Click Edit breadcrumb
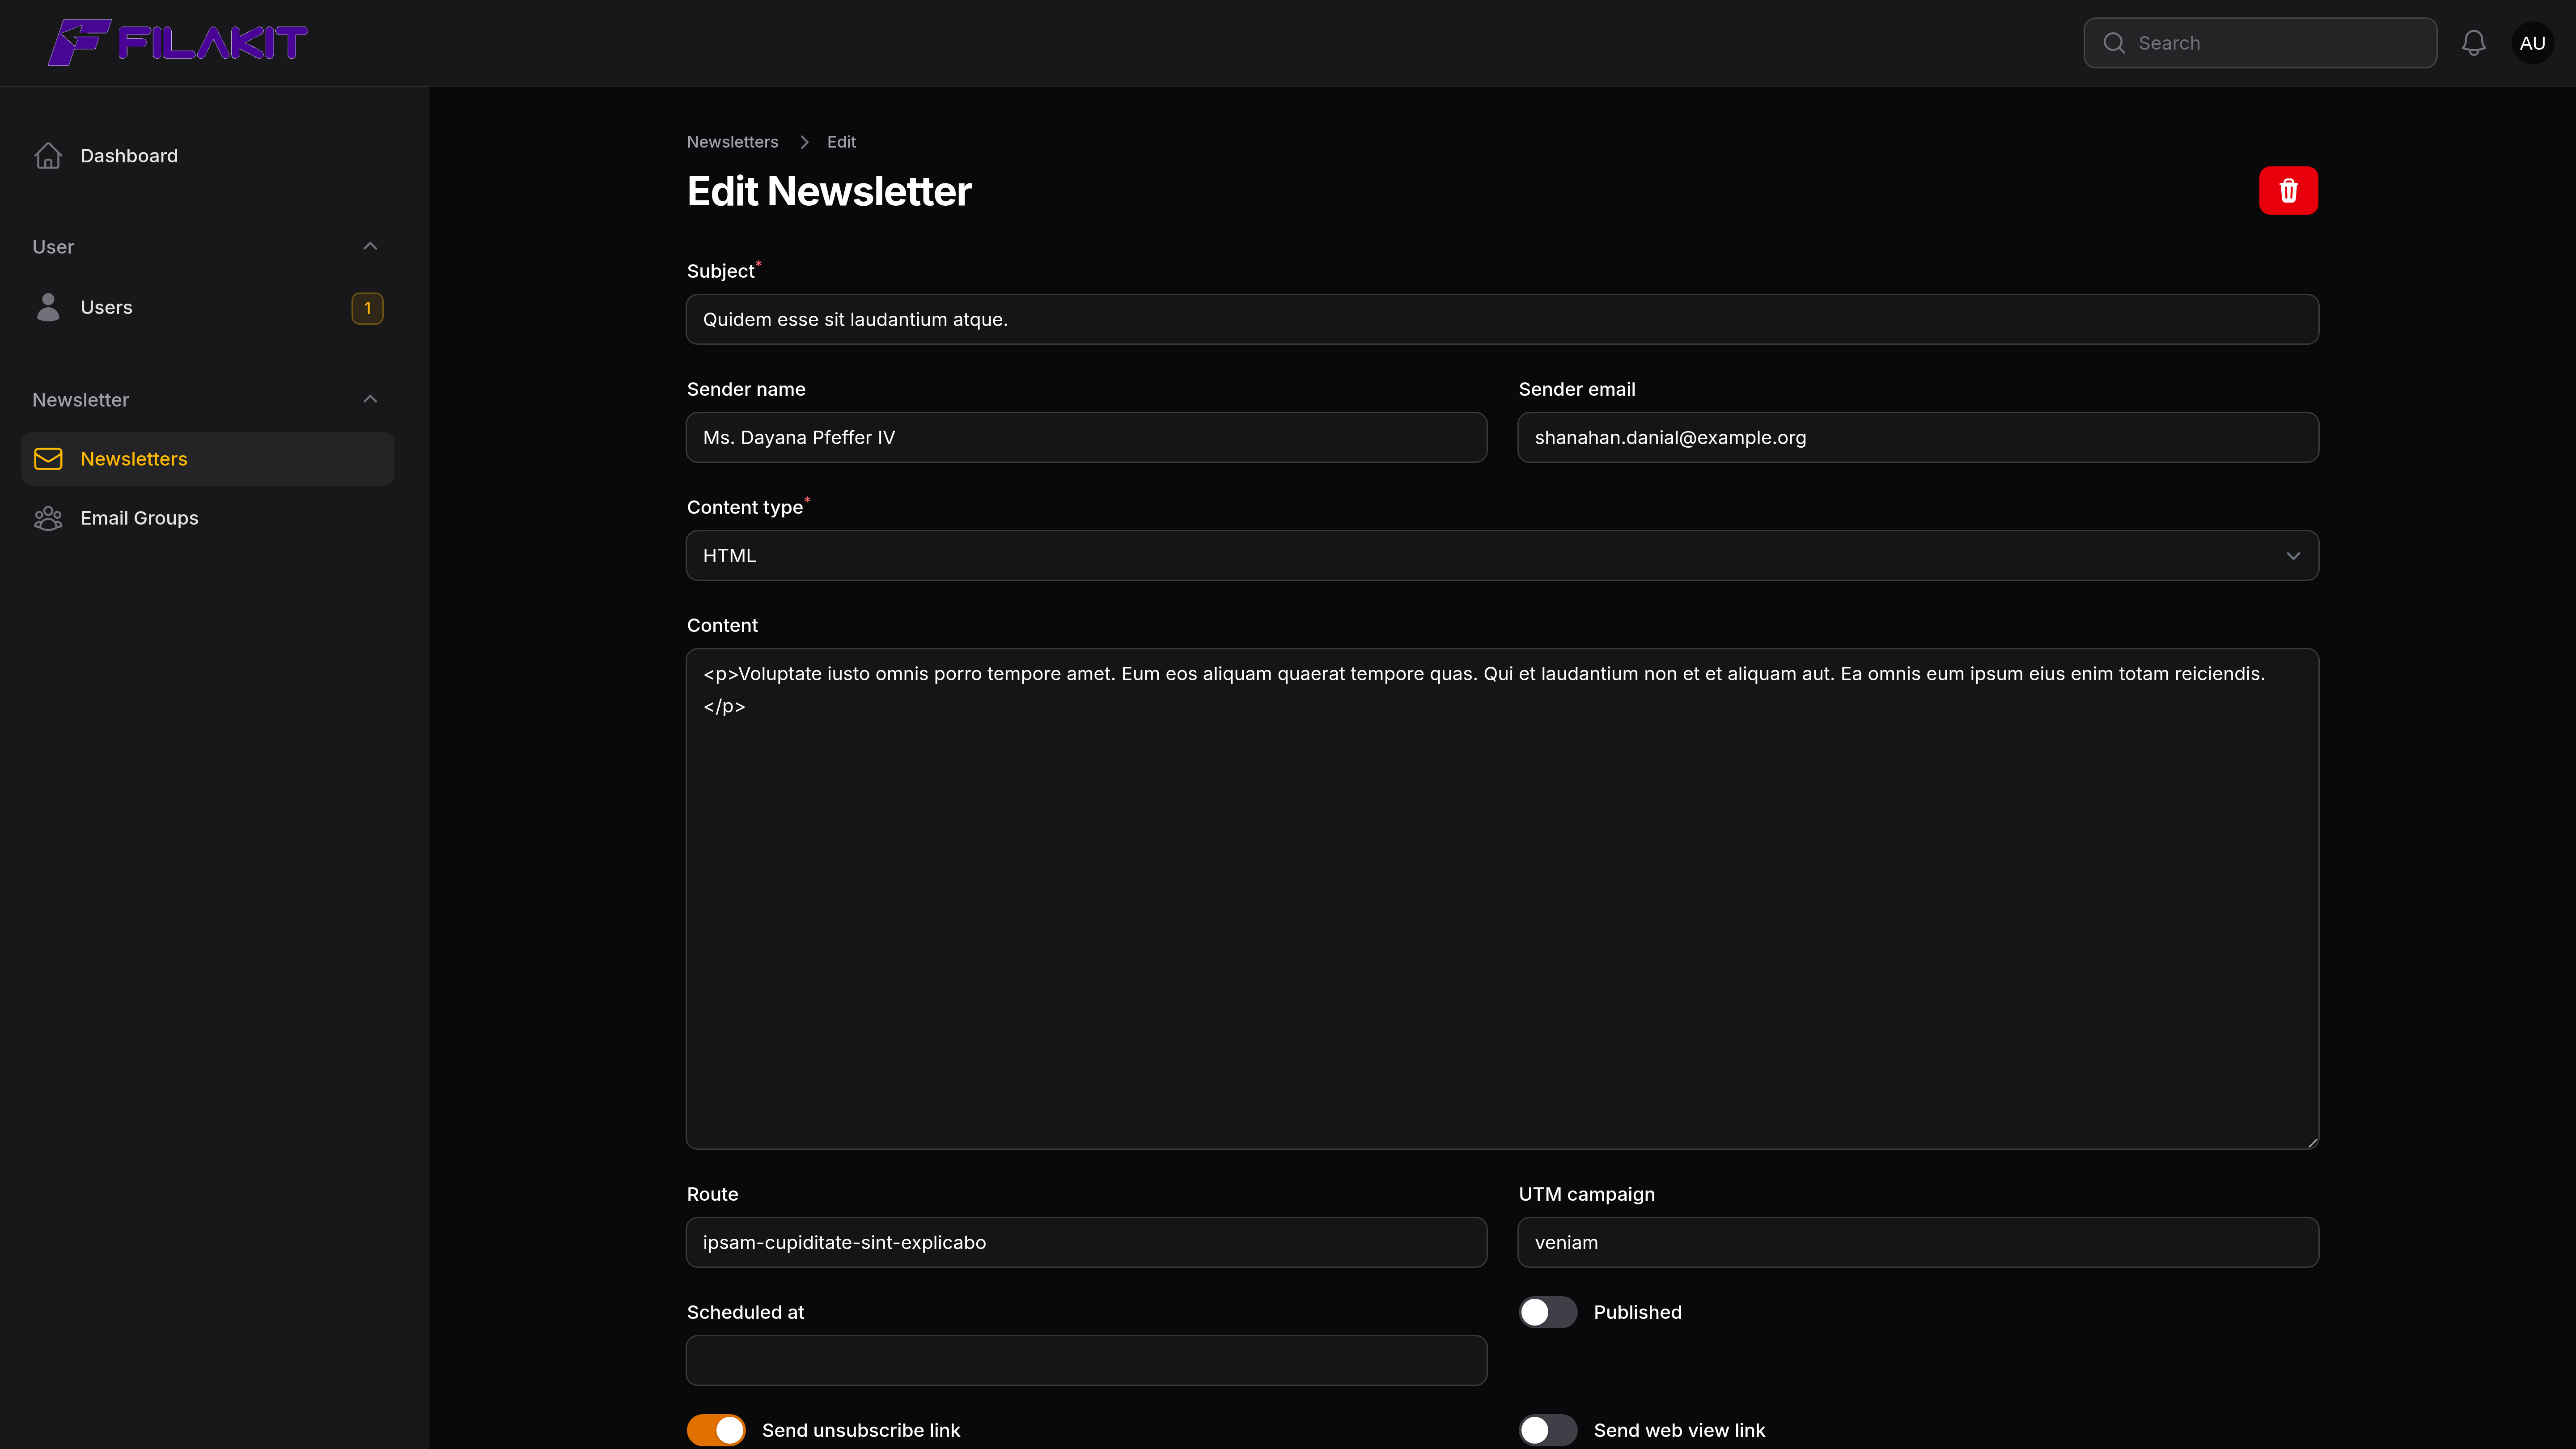The image size is (2576, 1449). 841,142
